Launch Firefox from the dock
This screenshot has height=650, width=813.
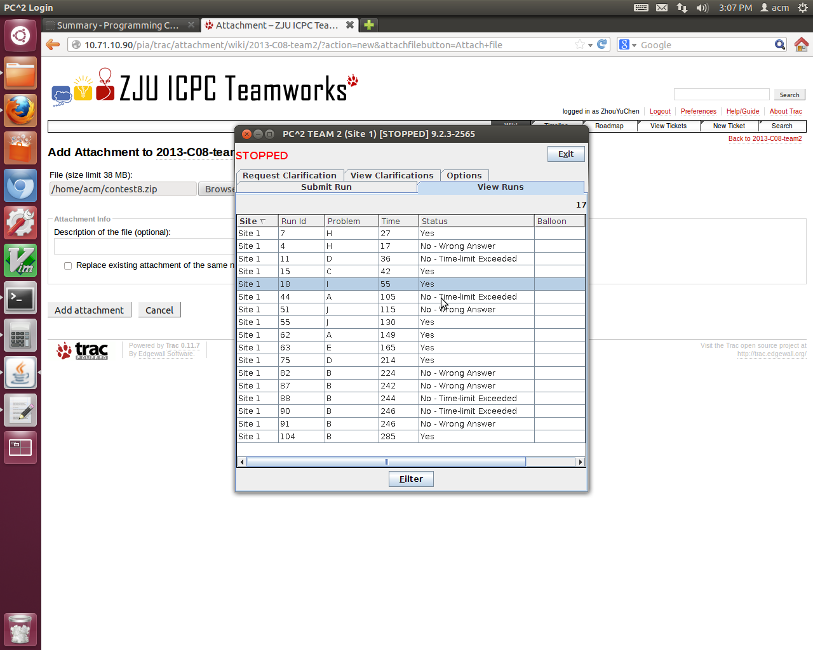[20, 111]
